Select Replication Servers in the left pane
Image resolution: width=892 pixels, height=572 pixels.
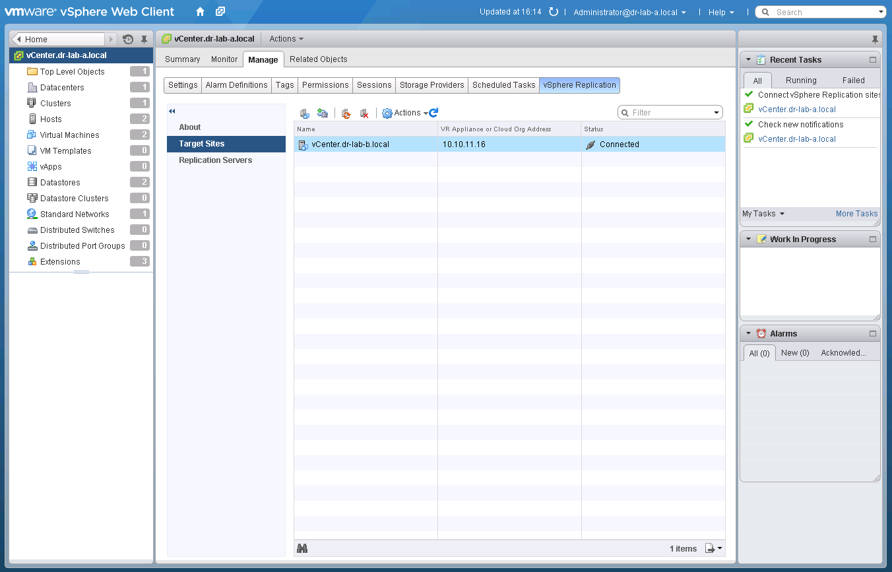tap(214, 160)
